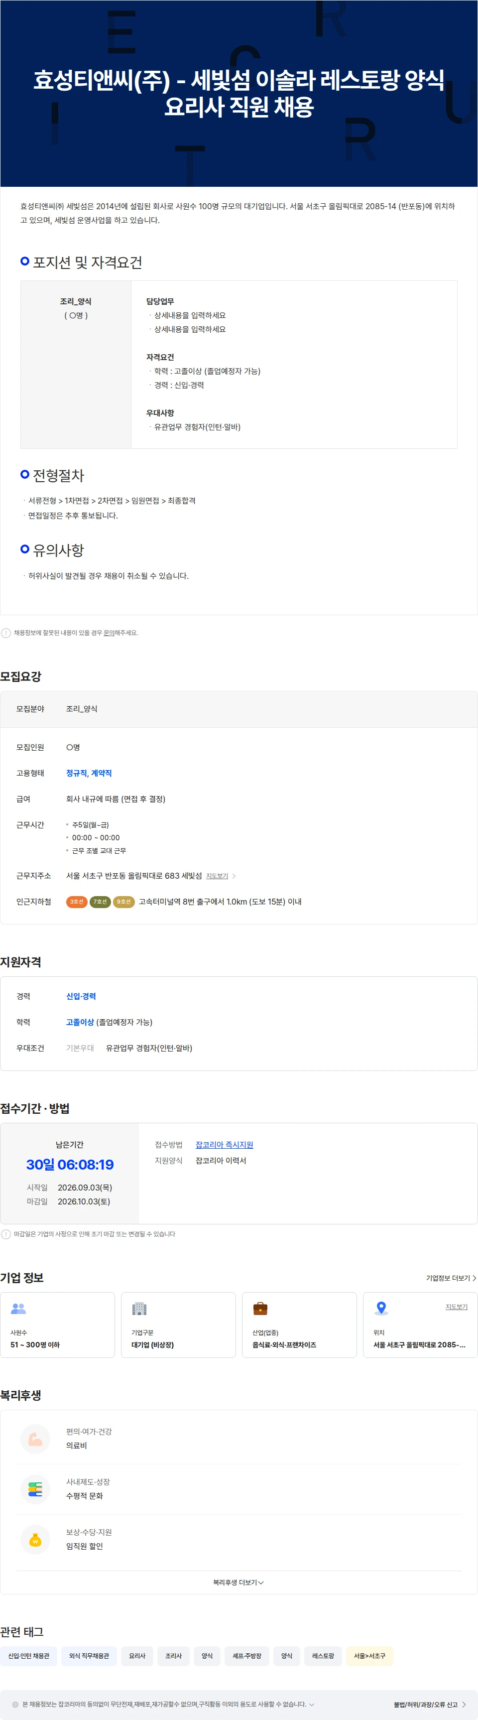Click the 사원수 card showing 51 ~ 300명 이하
This screenshot has height=1720, width=478.
click(x=57, y=1324)
